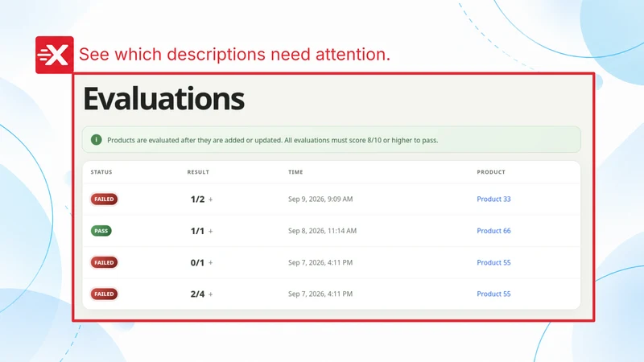
Task: Open the Product 55 link in the 0/1 row
Action: pos(493,262)
